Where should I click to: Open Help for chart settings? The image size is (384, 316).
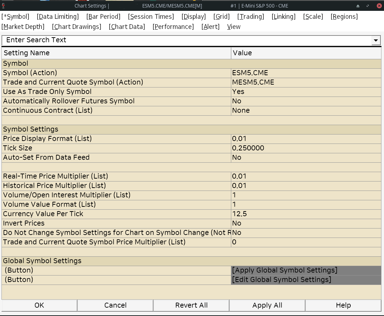tap(343, 306)
